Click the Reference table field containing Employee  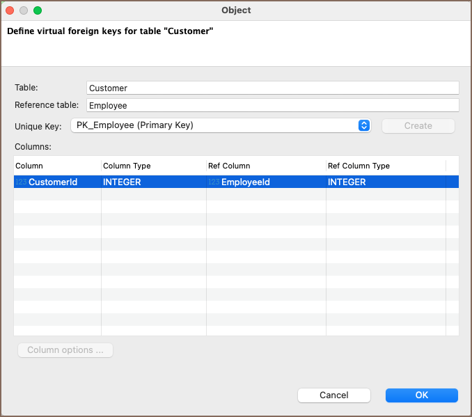click(x=272, y=105)
